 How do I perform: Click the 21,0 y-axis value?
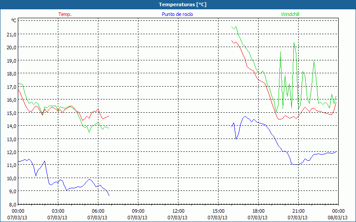pyautogui.click(x=12, y=35)
